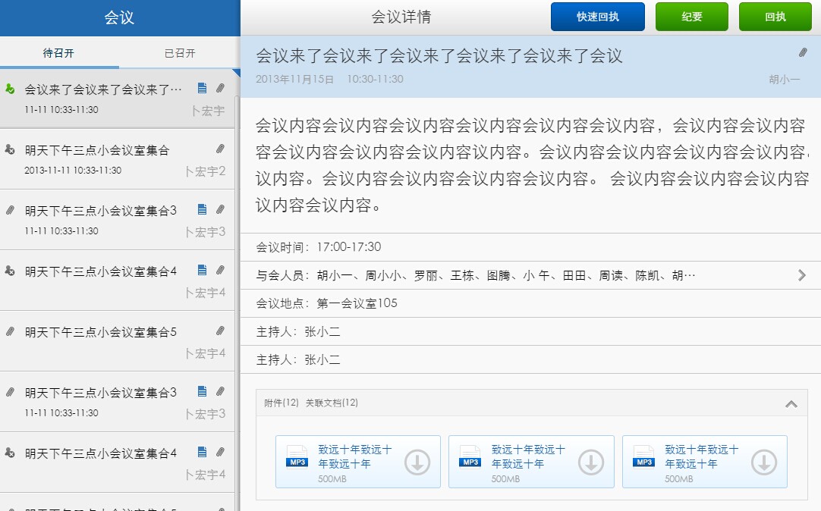Image resolution: width=821 pixels, height=511 pixels.
Task: Click the 会议详情 header title
Action: pos(401,17)
